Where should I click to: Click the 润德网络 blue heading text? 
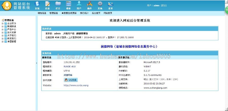[x=129, y=47]
